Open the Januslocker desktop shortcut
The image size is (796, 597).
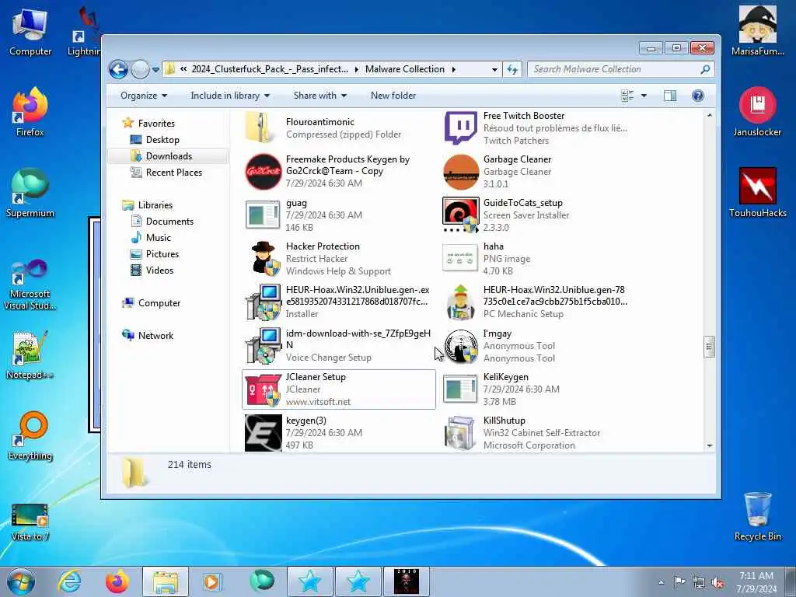(757, 112)
